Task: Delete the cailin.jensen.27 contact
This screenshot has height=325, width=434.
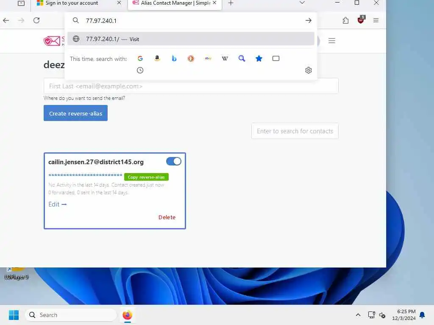Action: pos(167,217)
